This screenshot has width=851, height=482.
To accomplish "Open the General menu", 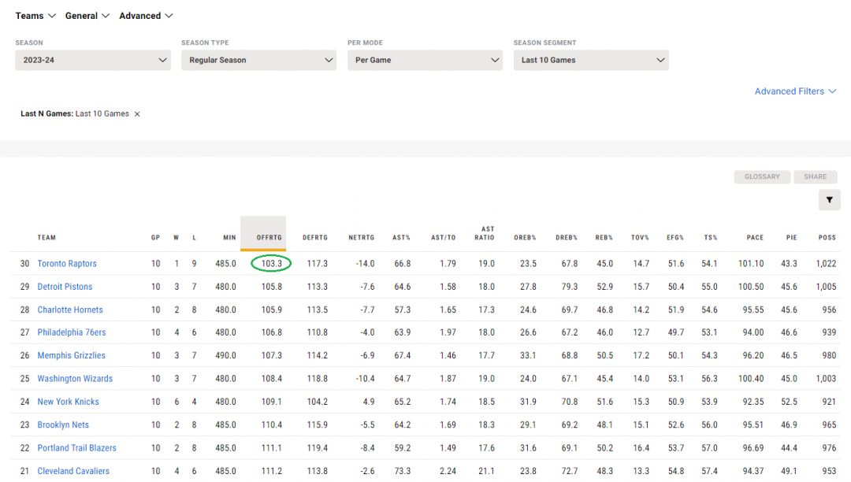I will 87,16.
